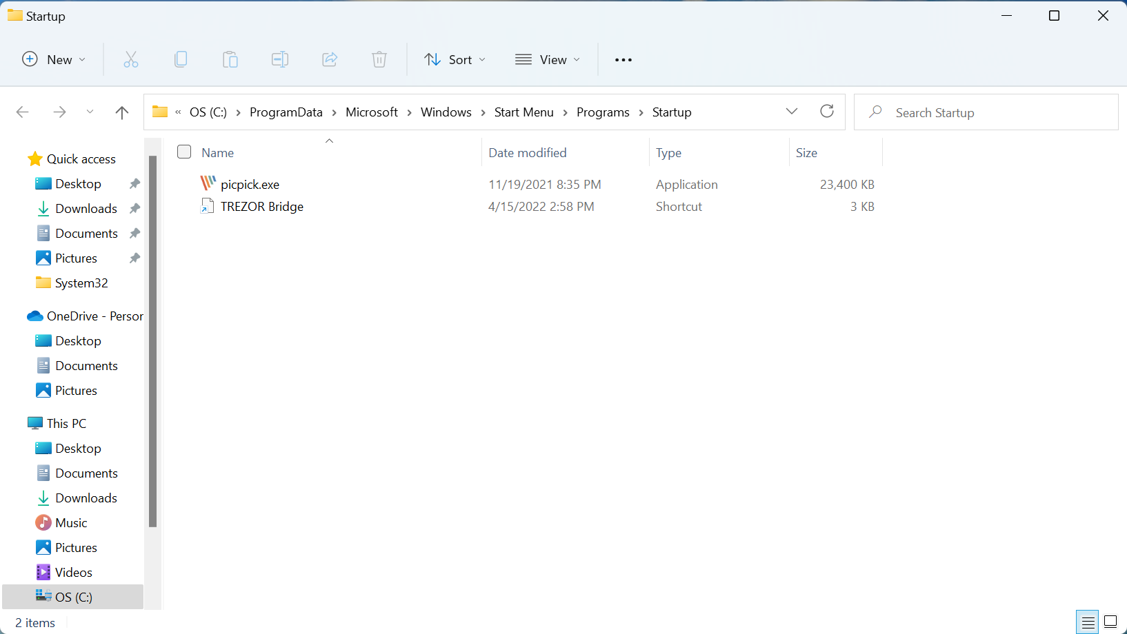Screen dimensions: 1127x634
Task: Delete the selection using the trash icon
Action: pyautogui.click(x=379, y=59)
